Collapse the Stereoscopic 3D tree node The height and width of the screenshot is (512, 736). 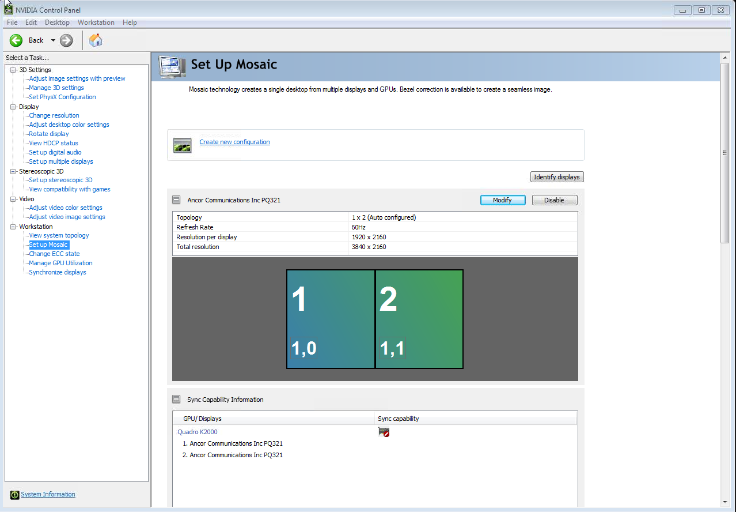pyautogui.click(x=13, y=171)
